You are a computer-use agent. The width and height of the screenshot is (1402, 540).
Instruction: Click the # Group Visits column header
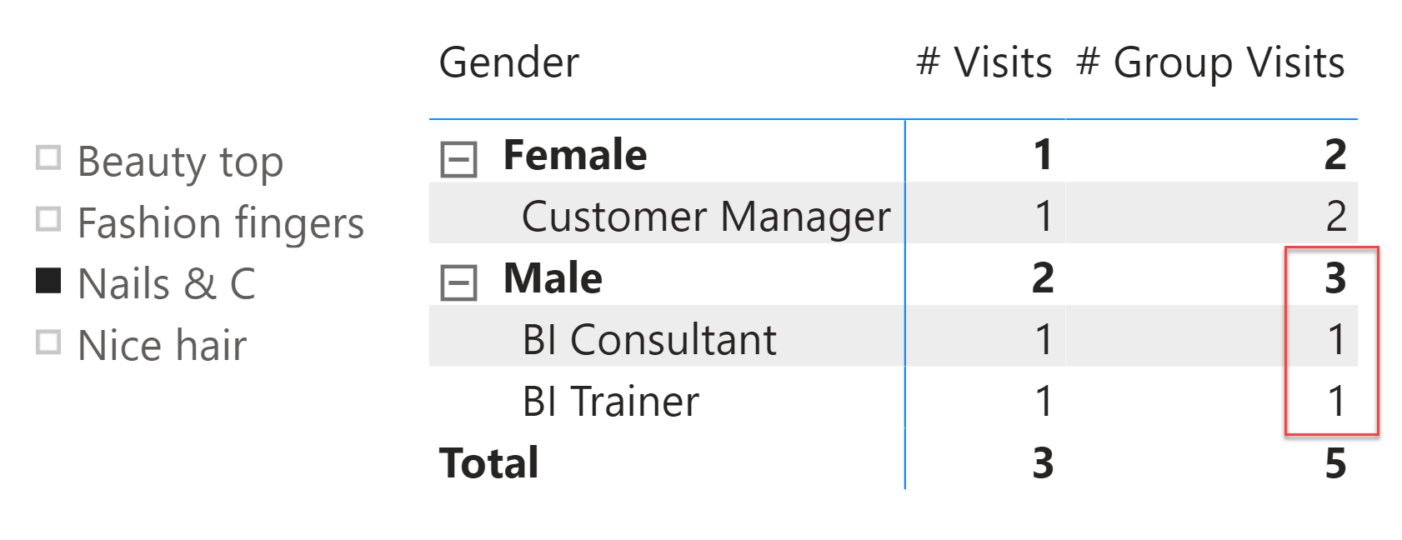pyautogui.click(x=1210, y=62)
